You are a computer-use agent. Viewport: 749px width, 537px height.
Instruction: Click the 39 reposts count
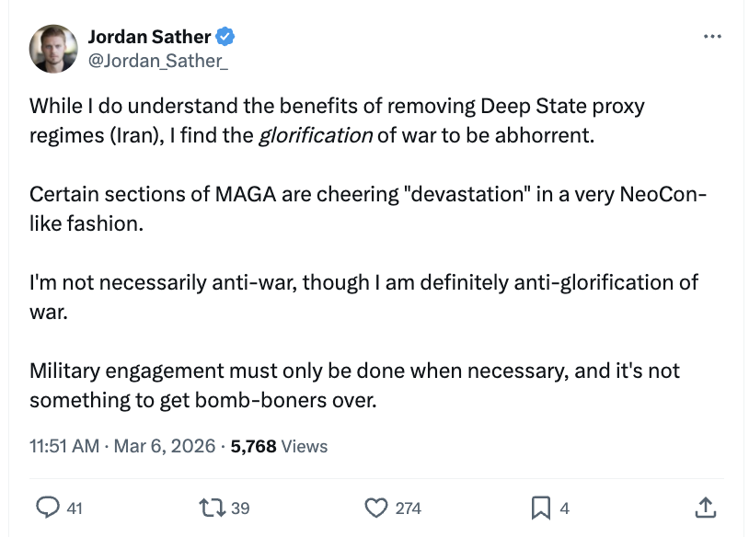coord(239,508)
